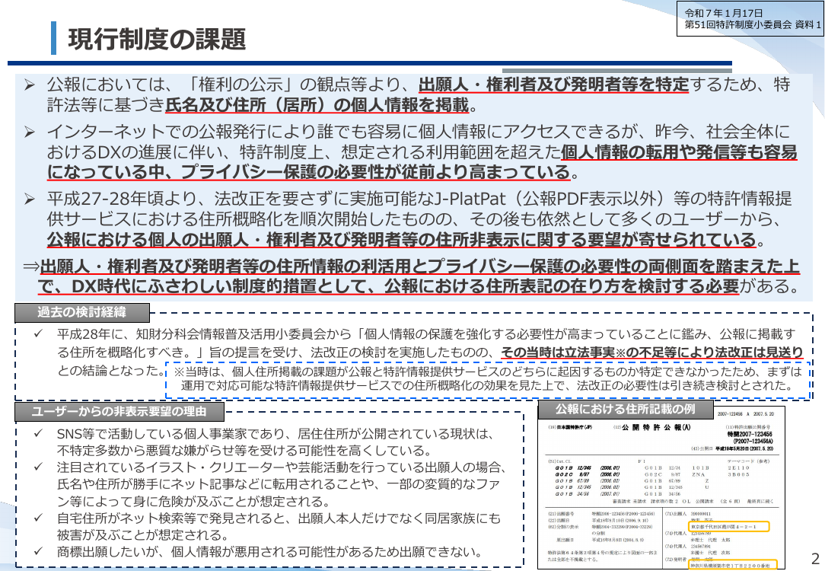The image size is (825, 571).
Task: Select the section header ユーザーからの非表示要望の理由
Action: (119, 412)
